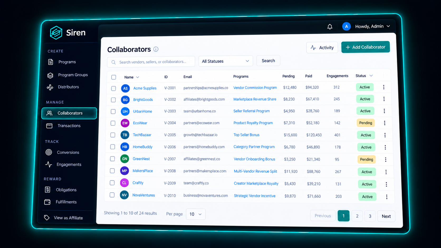Jump to page 3
Screen dimensions: 441x248
pos(370,216)
